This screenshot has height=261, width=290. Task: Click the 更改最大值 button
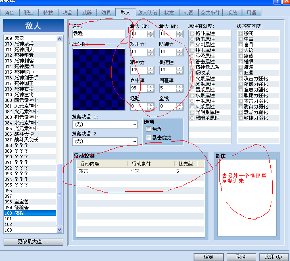pyautogui.click(x=33, y=242)
